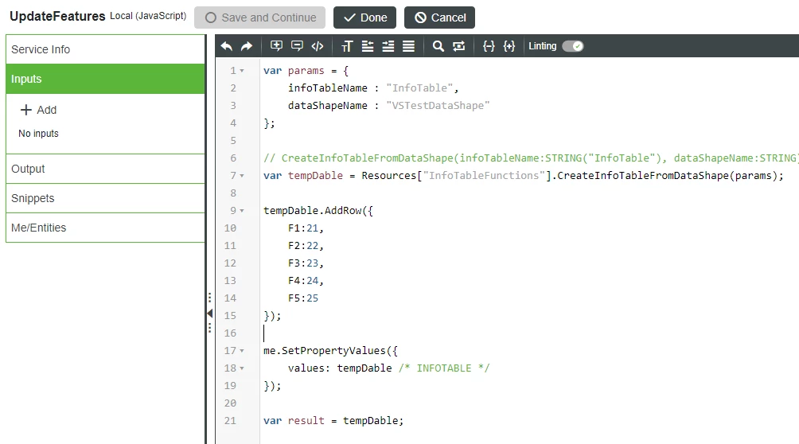The width and height of the screenshot is (799, 444).
Task: Click the auto-format lines icon
Action: pyautogui.click(x=409, y=46)
